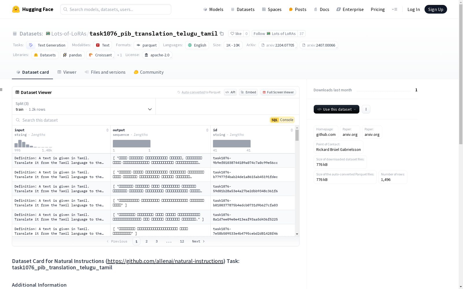Click the collapsed sidebar menu icon at left edge
Image resolution: width=463 pixels, height=289 pixels.
(x=1, y=90)
